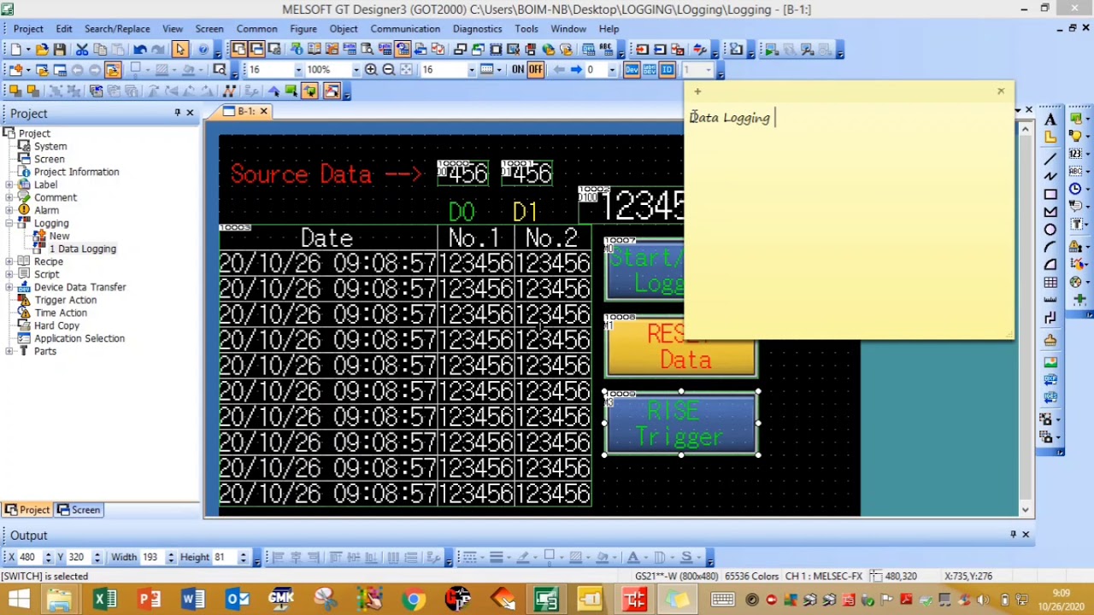Click the Height input field showing 81
Screen dimensions: 1094x615
(222, 558)
